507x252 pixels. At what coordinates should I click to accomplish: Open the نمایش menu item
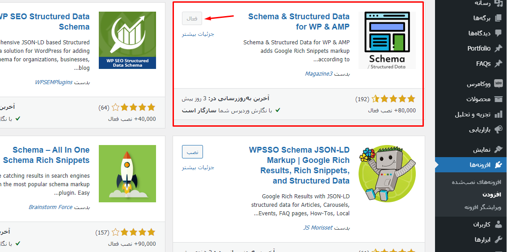[x=471, y=149]
